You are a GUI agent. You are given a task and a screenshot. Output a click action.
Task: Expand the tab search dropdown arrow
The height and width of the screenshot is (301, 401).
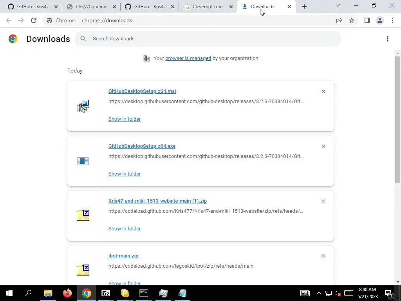point(338,5)
